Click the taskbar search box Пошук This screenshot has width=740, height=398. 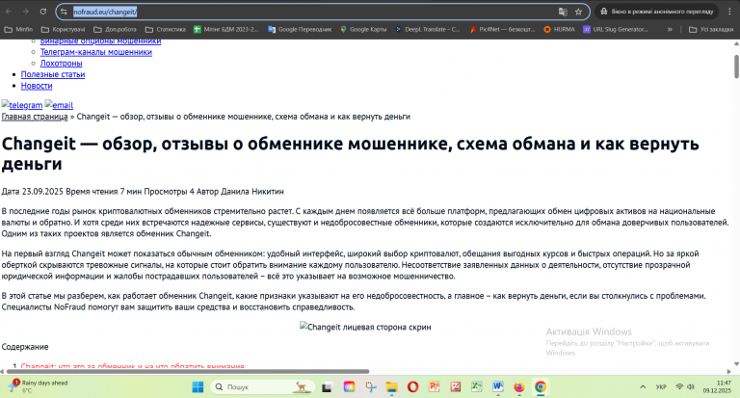[x=262, y=387]
